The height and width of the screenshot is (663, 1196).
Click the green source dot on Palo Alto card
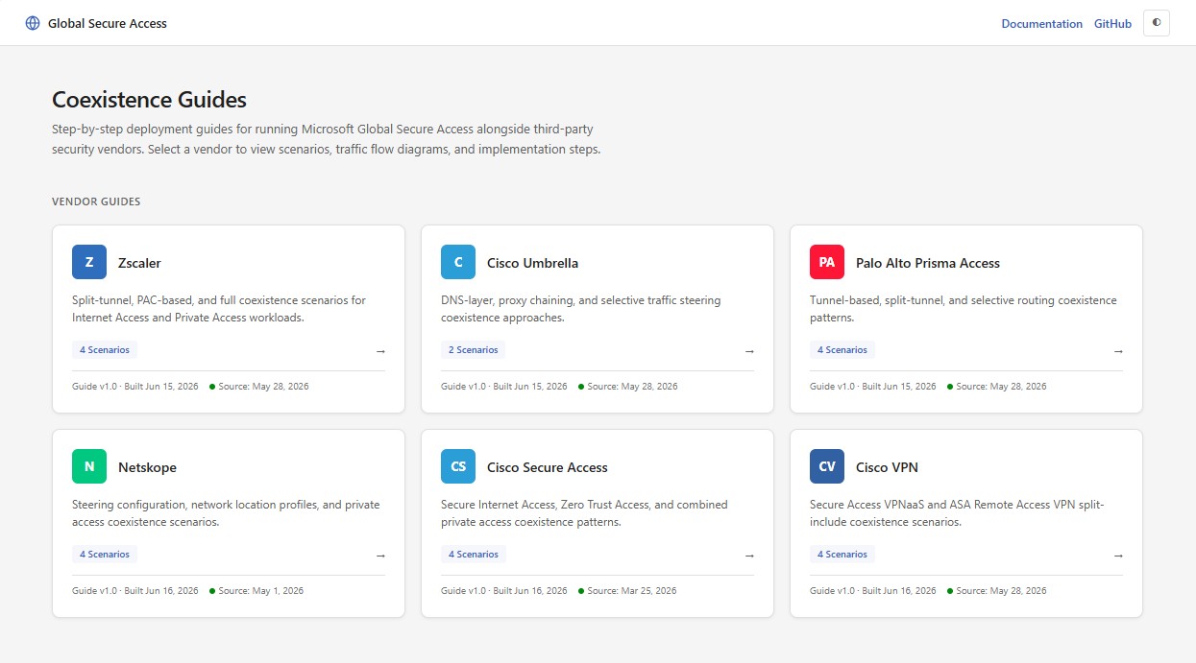[950, 387]
